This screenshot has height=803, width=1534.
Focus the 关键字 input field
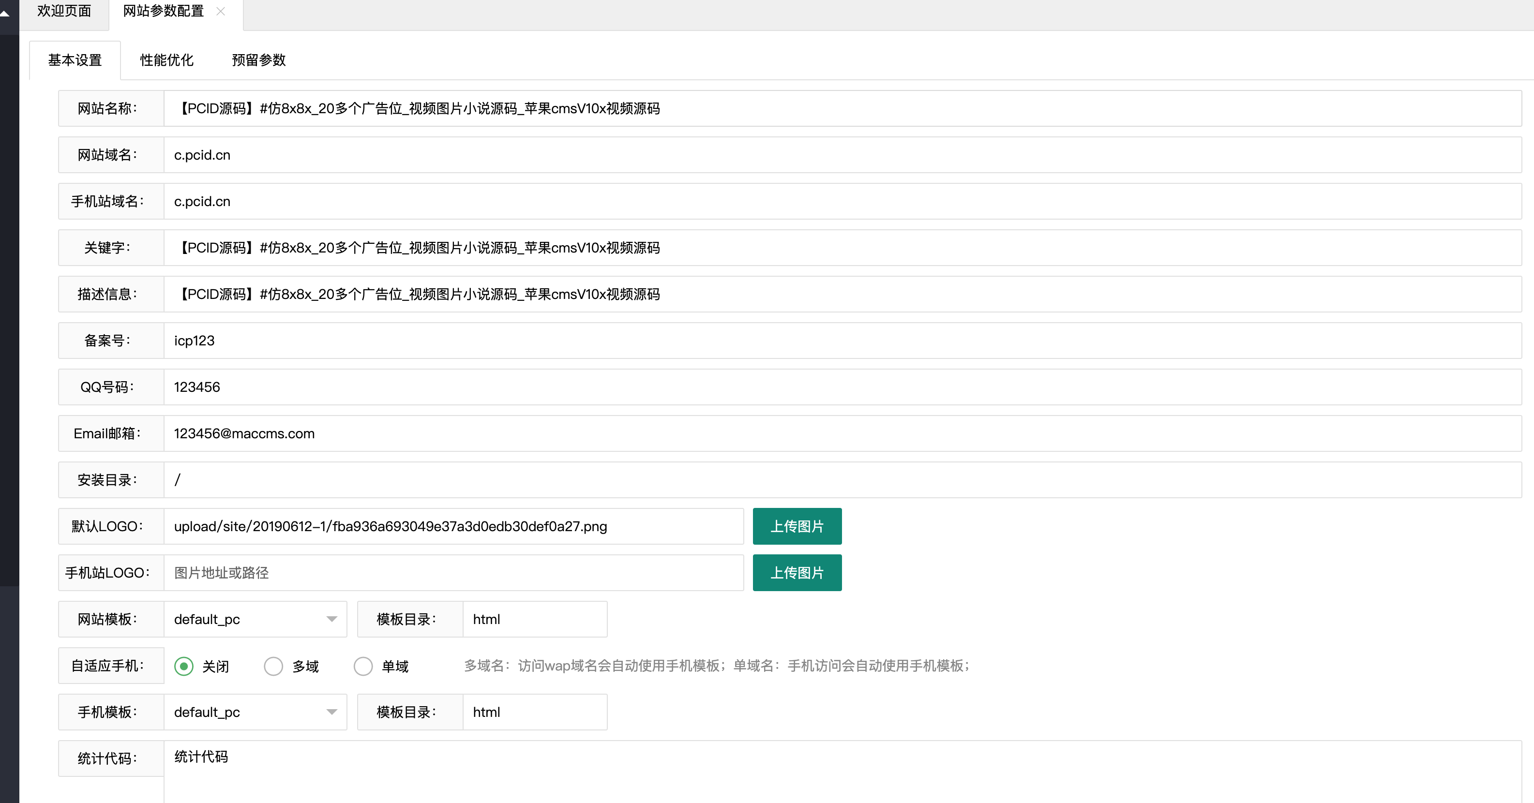click(842, 248)
